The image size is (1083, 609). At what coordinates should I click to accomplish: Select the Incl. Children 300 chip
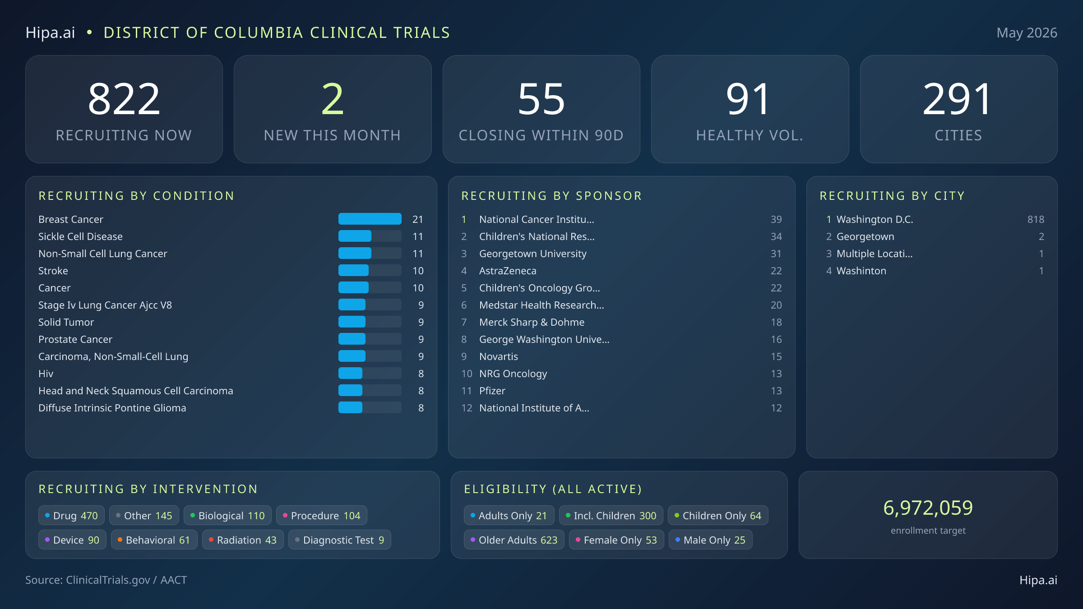pos(611,516)
